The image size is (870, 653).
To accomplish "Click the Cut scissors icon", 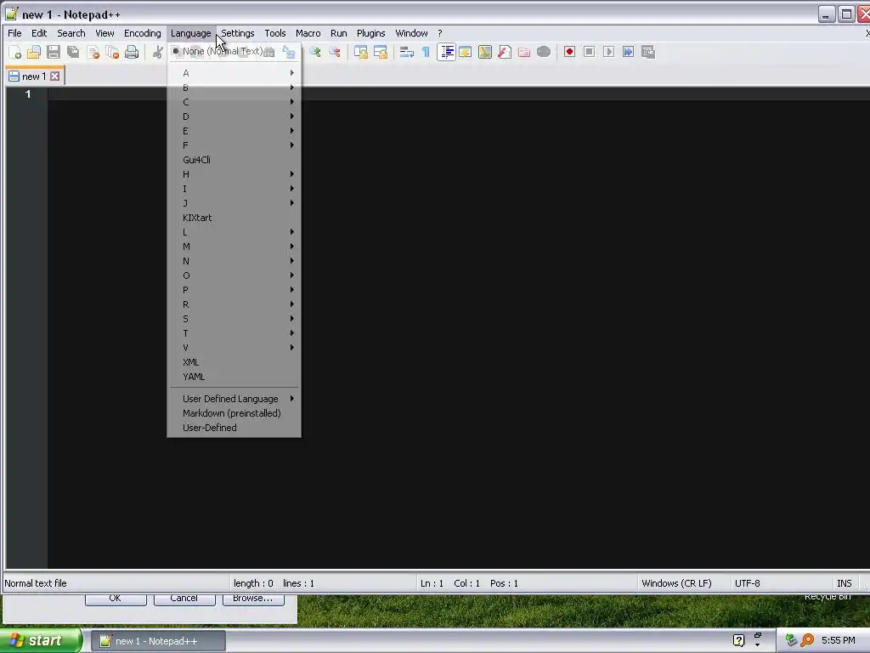I will pyautogui.click(x=157, y=52).
